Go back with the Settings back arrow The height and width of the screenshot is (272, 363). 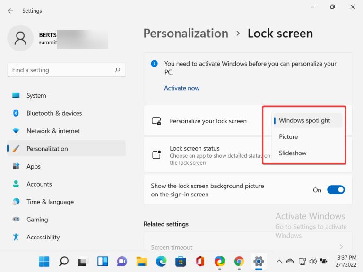click(x=11, y=11)
